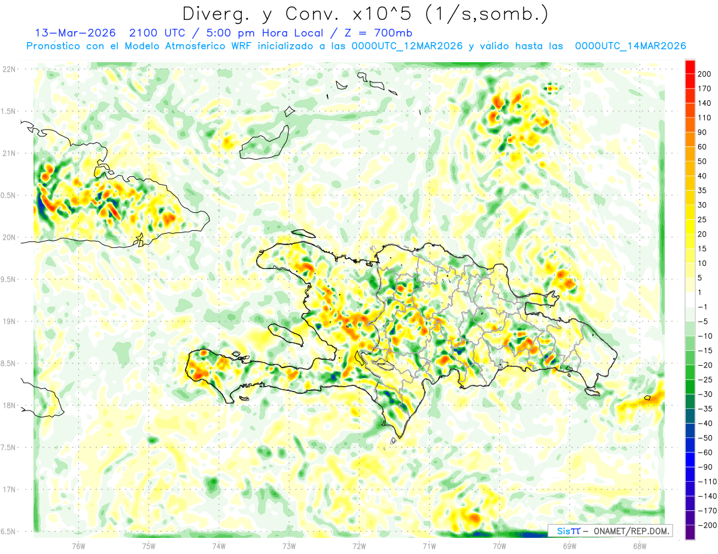This screenshot has width=718, height=554.
Task: Click the '17N' latitude label
Action: 8,489
